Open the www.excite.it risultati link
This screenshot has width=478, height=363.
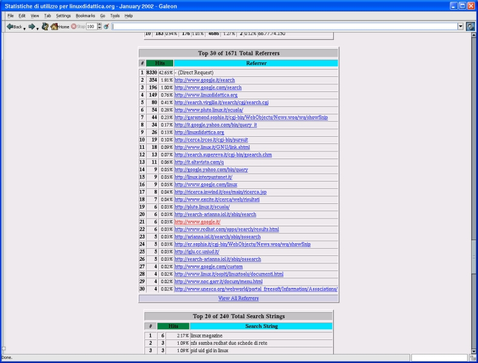(x=217, y=200)
